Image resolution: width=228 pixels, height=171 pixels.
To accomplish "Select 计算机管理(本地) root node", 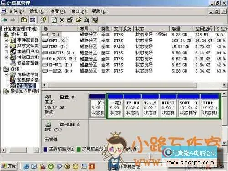I will coord(21,29).
